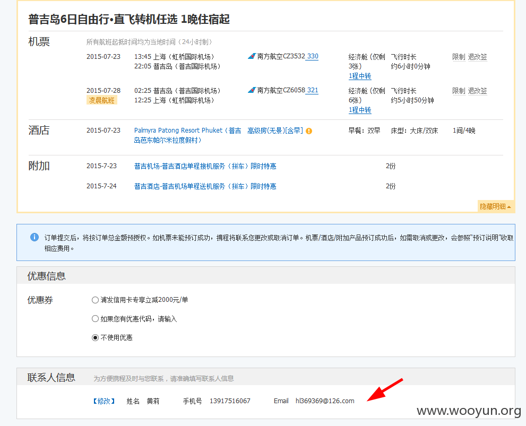Click 【修改】 to edit contact info

pos(104,401)
